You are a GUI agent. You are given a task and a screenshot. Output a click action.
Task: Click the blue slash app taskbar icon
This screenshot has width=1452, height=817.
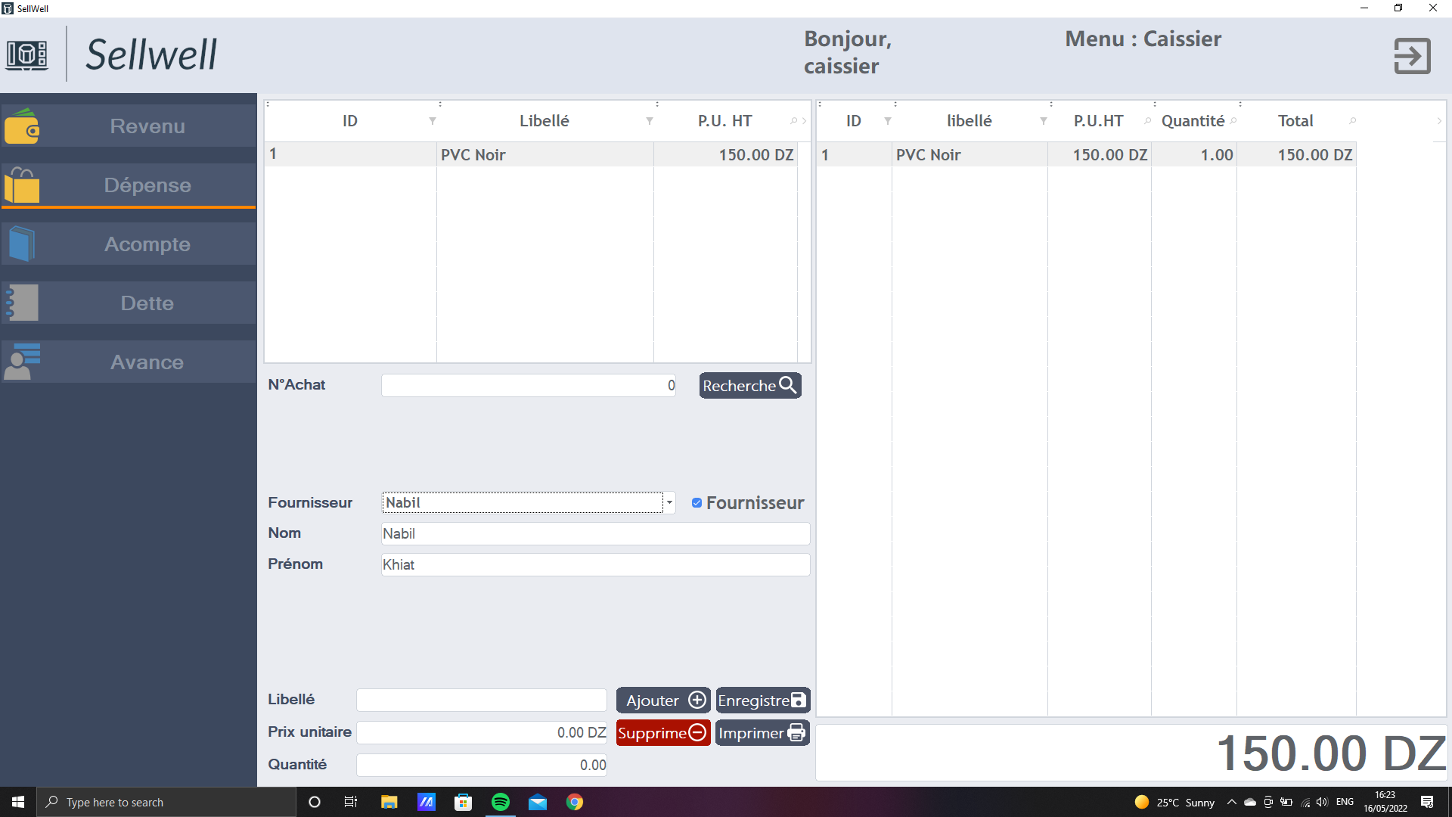click(x=426, y=802)
